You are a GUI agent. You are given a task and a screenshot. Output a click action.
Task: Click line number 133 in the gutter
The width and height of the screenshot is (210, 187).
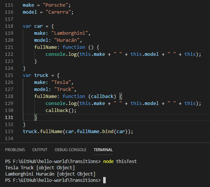[9, 132]
